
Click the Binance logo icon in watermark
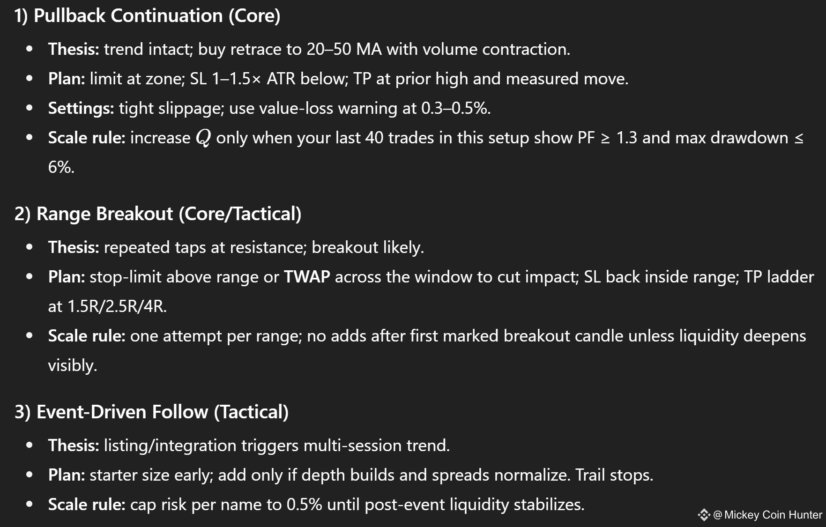[704, 515]
